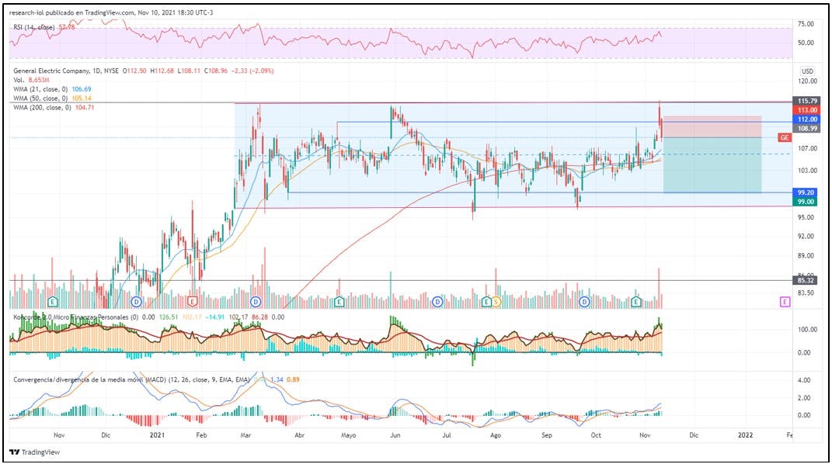
Task: Click the 75.00 RSI axis label
Action: [806, 24]
